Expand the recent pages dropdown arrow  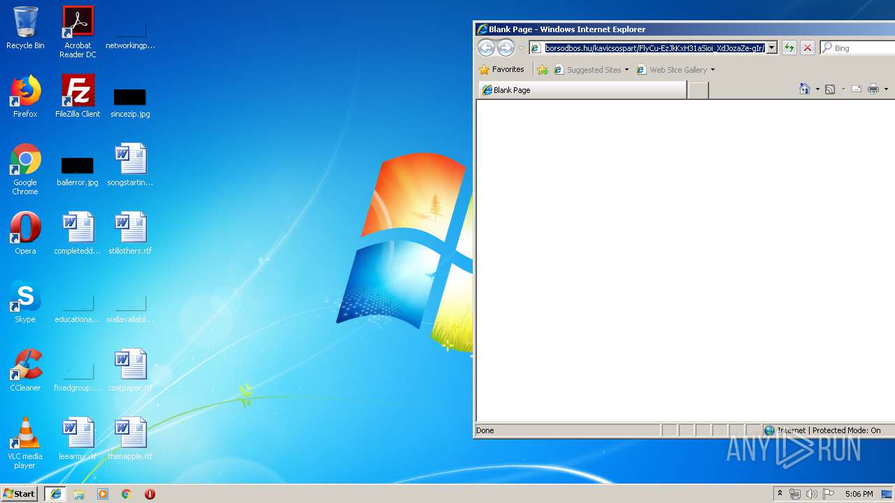click(x=521, y=48)
